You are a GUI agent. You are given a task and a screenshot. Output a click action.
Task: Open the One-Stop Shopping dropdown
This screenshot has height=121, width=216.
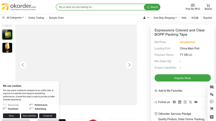165,18
